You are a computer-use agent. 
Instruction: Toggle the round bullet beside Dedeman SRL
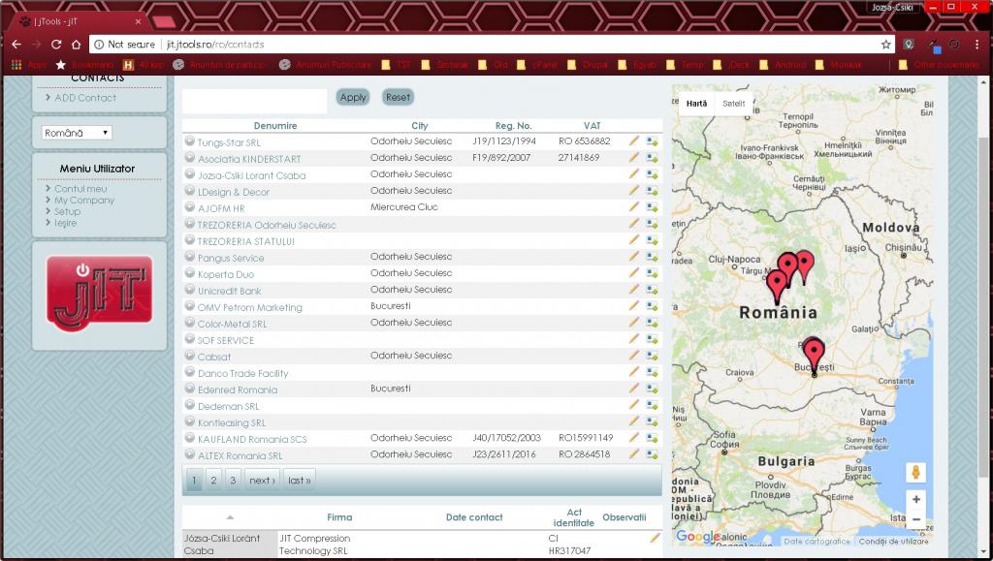point(190,406)
